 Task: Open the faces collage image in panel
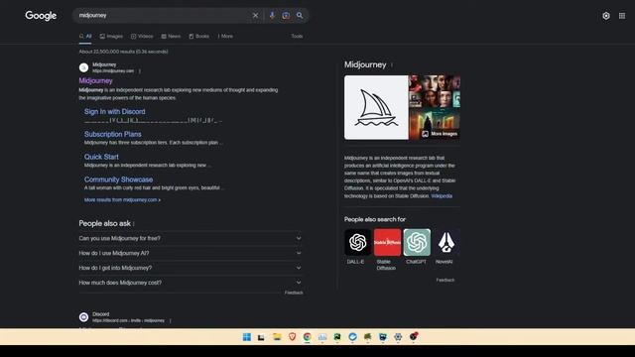(x=435, y=92)
